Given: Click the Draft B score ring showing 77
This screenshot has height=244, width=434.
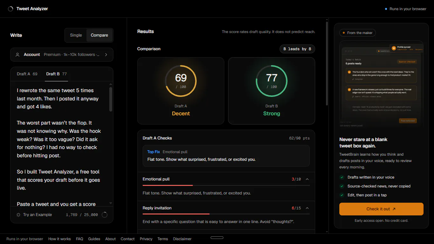Looking at the screenshot, I should pos(272,81).
